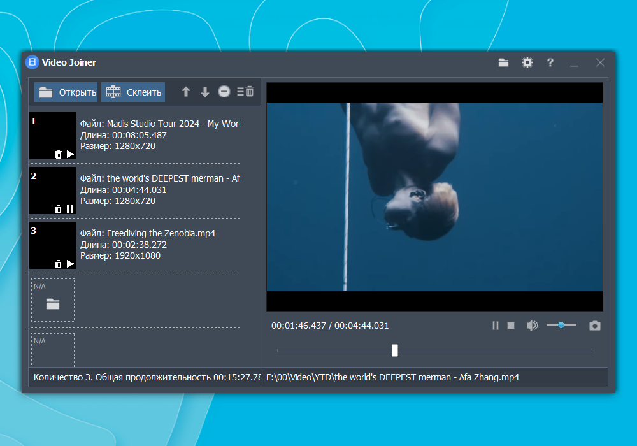Adjust the volume slider handle
Image resolution: width=637 pixels, height=446 pixels.
pyautogui.click(x=561, y=325)
